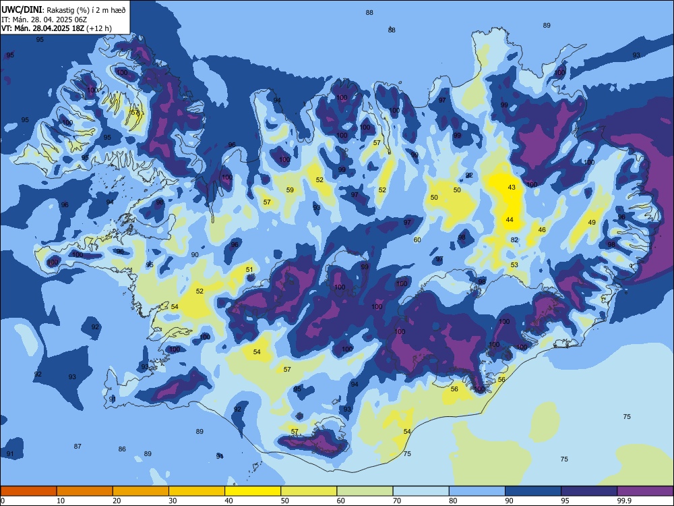Pick the pale yellow 50–60 legend swatch
The width and height of the screenshot is (674, 506).
pyautogui.click(x=309, y=491)
